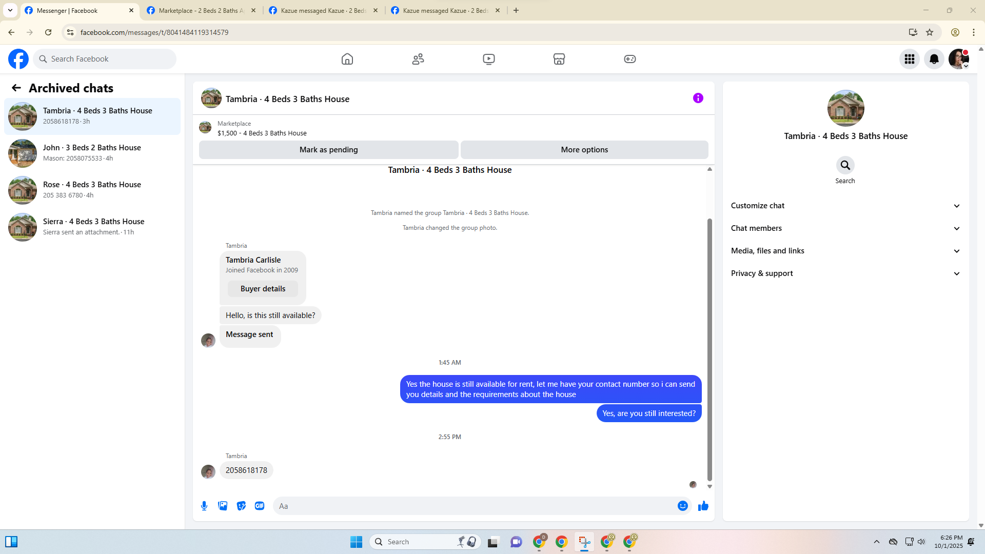Open the Windows Start menu
The width and height of the screenshot is (985, 554).
(x=356, y=542)
